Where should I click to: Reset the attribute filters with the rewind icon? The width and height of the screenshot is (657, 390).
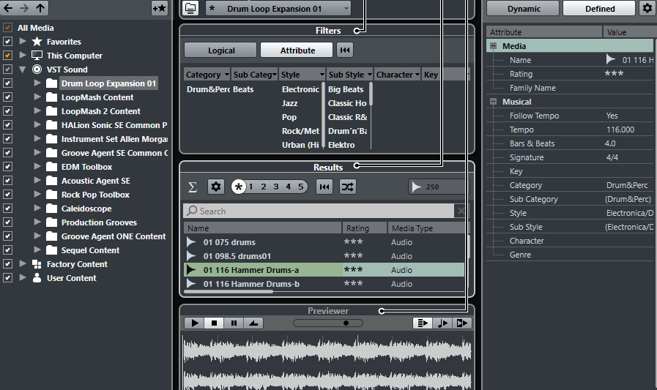tap(344, 50)
